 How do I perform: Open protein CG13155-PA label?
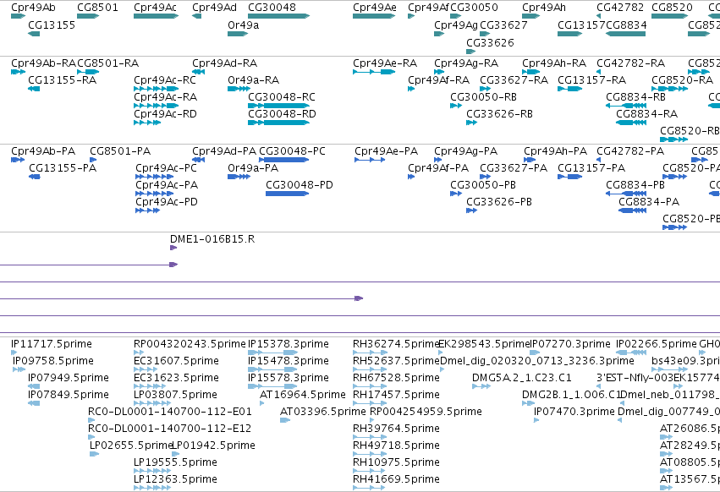(63, 168)
